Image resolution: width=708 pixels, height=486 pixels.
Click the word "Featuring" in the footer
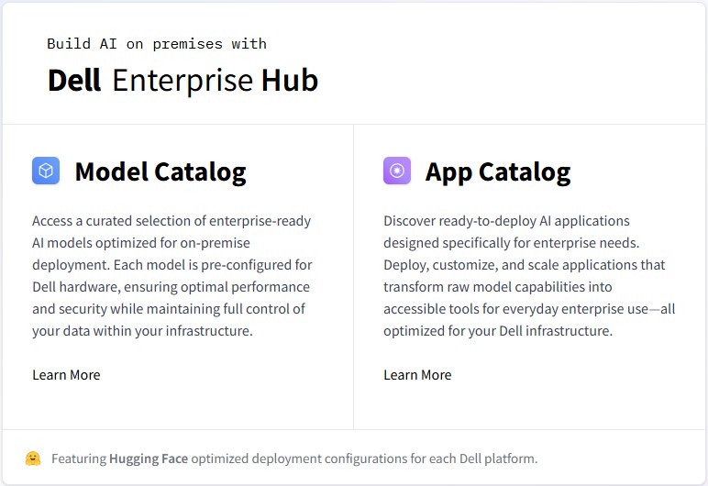click(79, 458)
